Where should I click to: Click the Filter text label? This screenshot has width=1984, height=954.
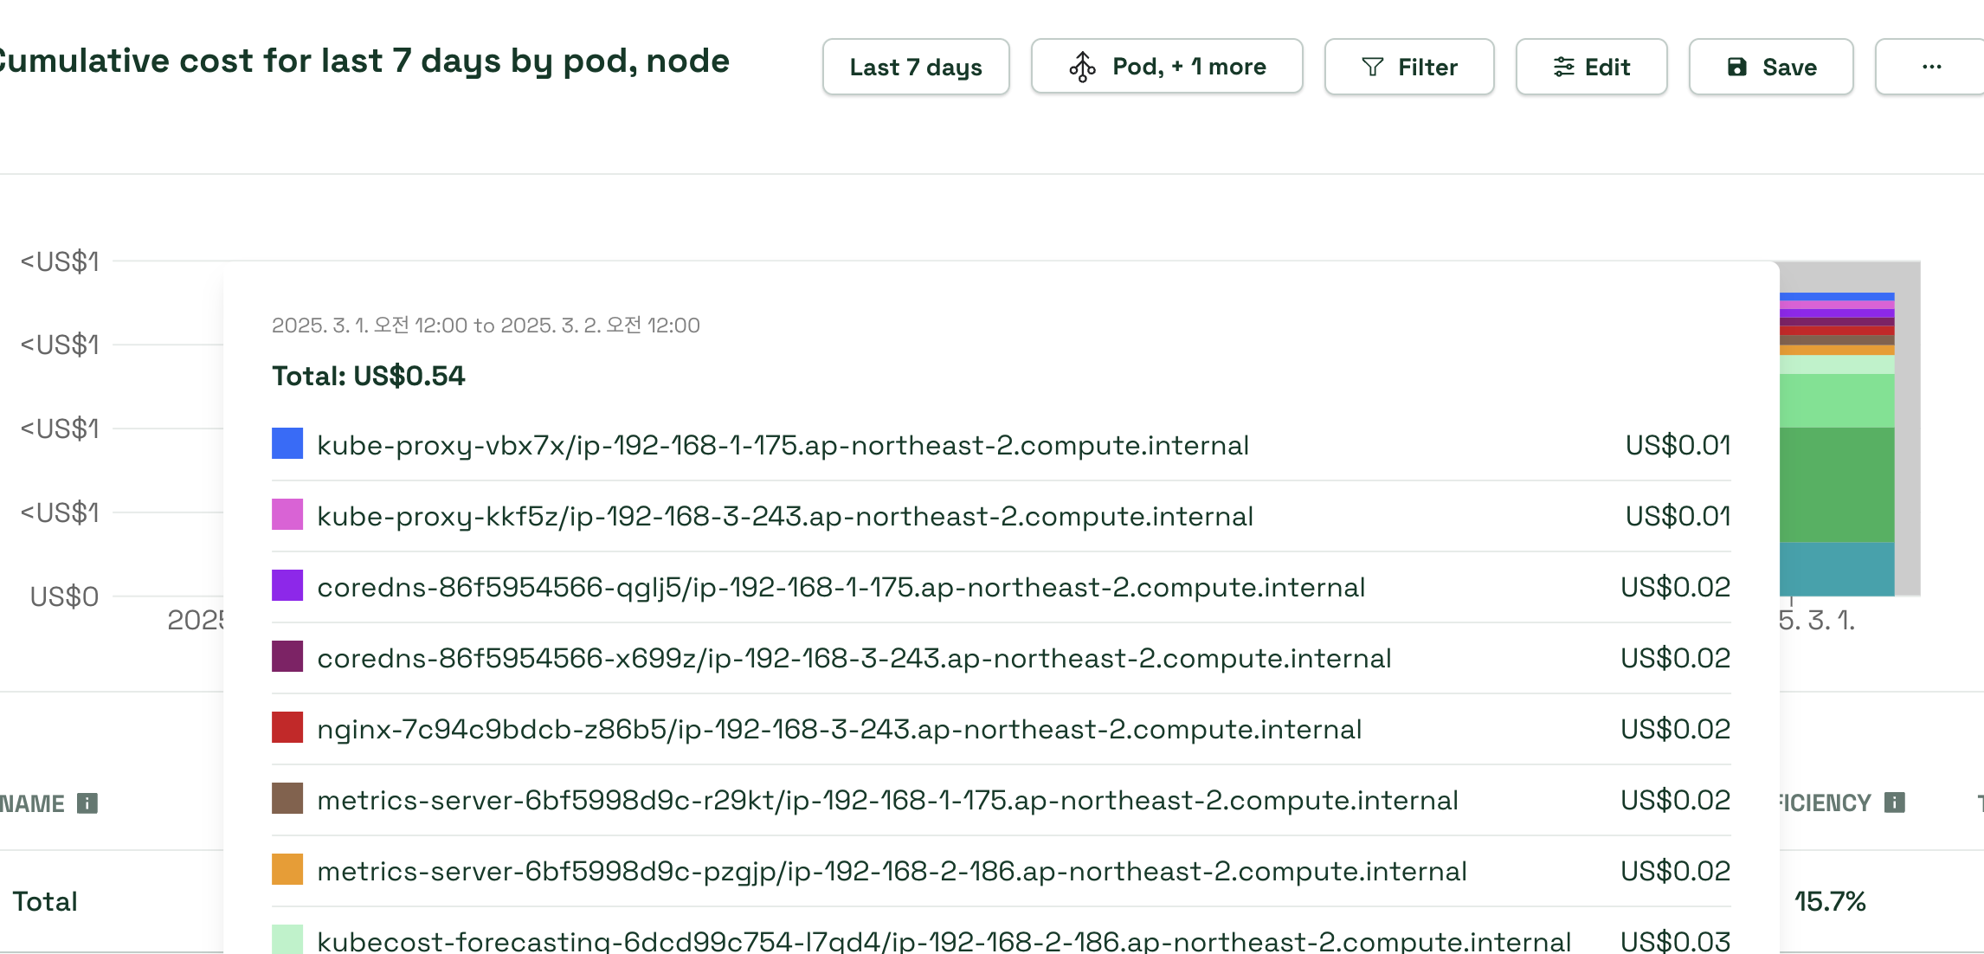(x=1427, y=67)
